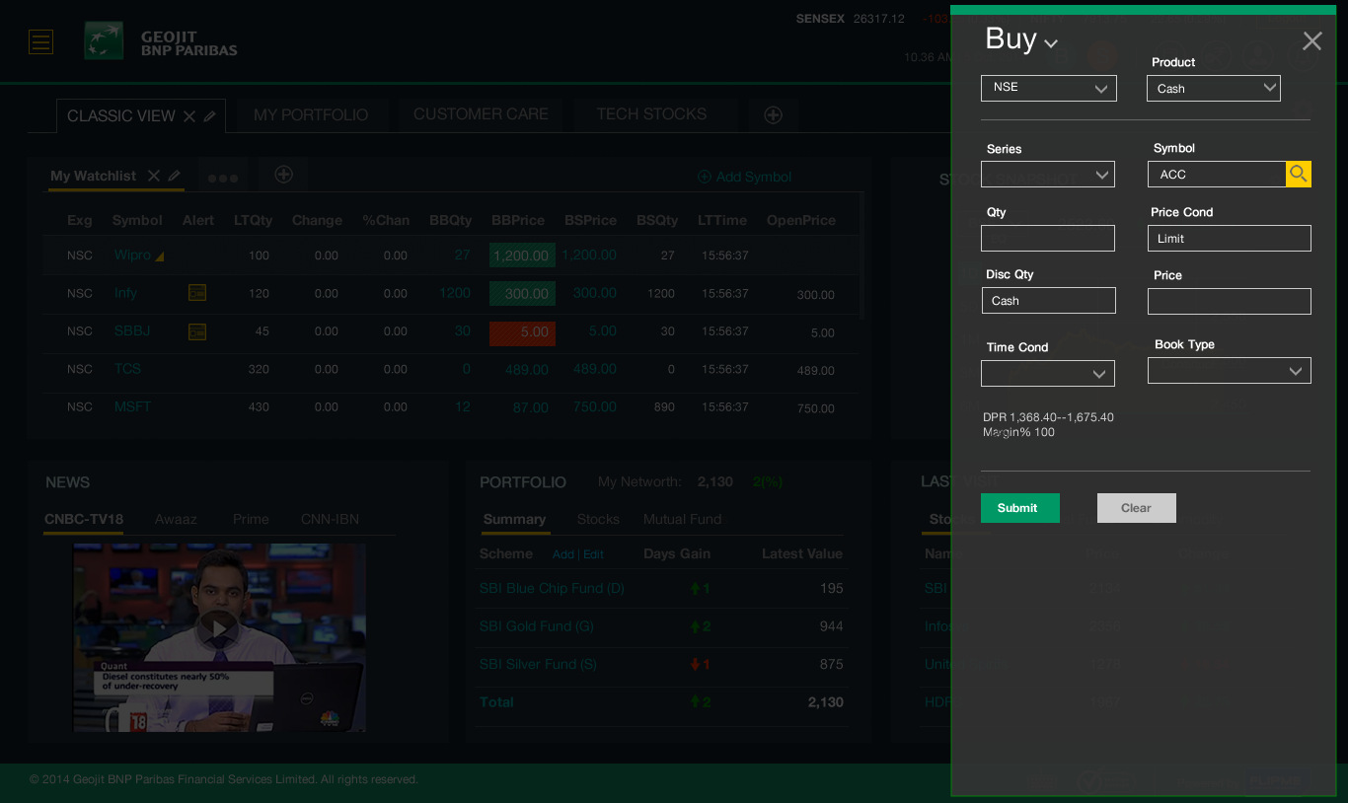Play the CNBC-TV18 news video

(x=218, y=627)
